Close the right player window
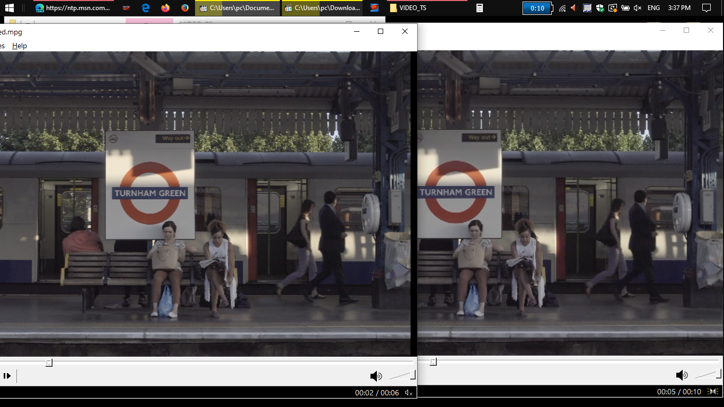Screen dimensions: 724x407 click(711, 30)
